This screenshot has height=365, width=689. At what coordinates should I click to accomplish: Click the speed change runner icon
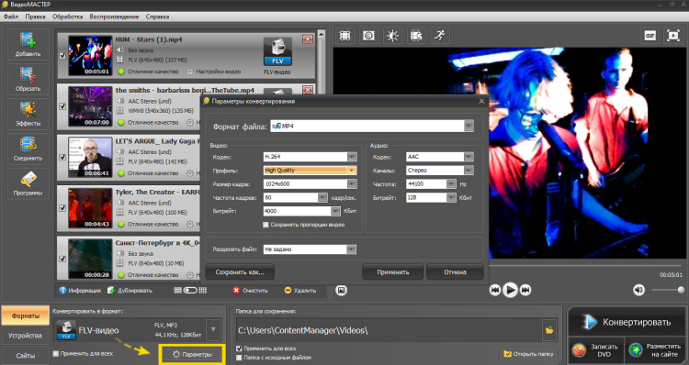[x=440, y=36]
